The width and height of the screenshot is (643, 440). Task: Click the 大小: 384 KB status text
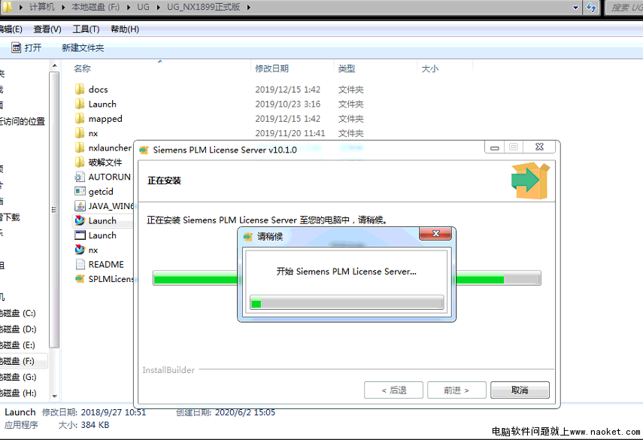click(x=83, y=425)
